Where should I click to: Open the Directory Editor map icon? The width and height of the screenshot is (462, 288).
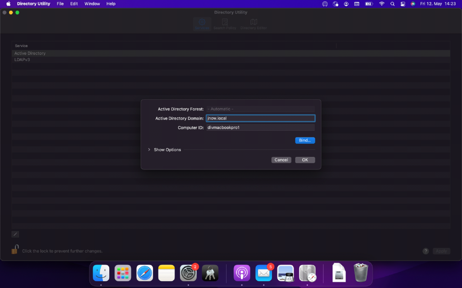(x=254, y=23)
